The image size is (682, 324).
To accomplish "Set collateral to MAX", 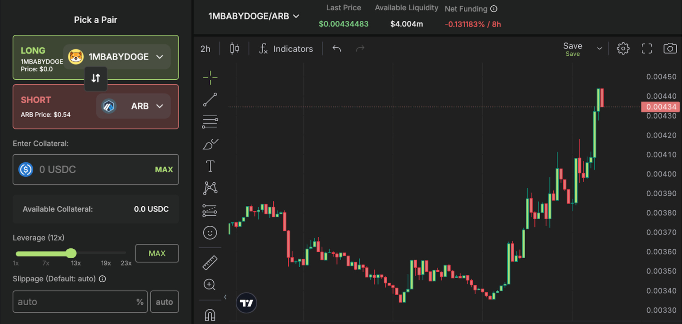I will coord(164,170).
